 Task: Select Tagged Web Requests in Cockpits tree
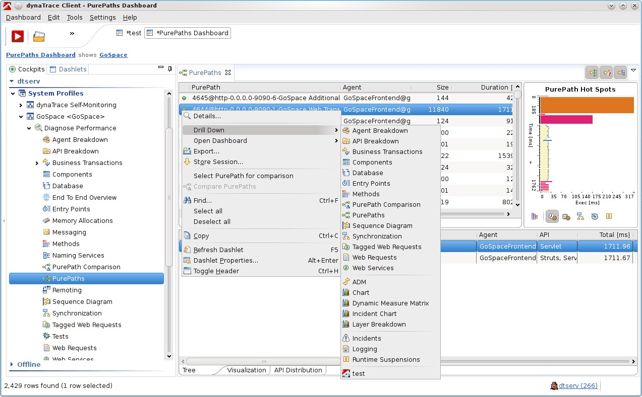pyautogui.click(x=87, y=325)
